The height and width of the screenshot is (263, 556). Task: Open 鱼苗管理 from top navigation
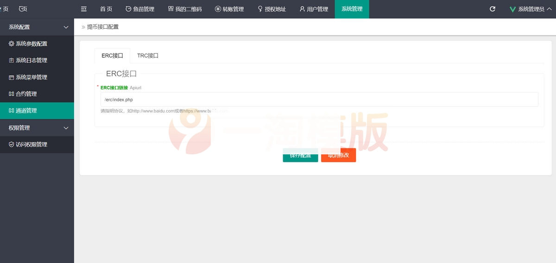(x=140, y=9)
